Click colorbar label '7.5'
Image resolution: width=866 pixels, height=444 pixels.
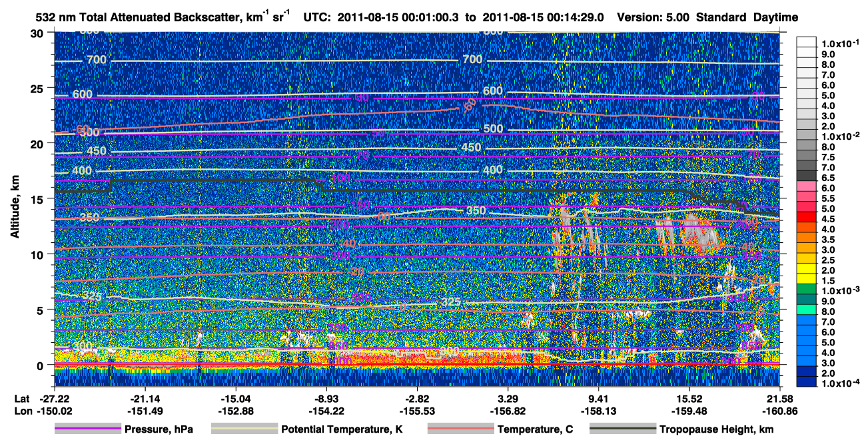pyautogui.click(x=829, y=156)
